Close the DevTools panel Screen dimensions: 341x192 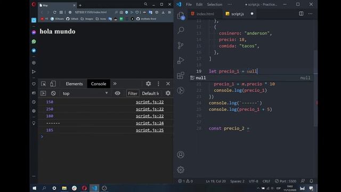click(x=168, y=84)
